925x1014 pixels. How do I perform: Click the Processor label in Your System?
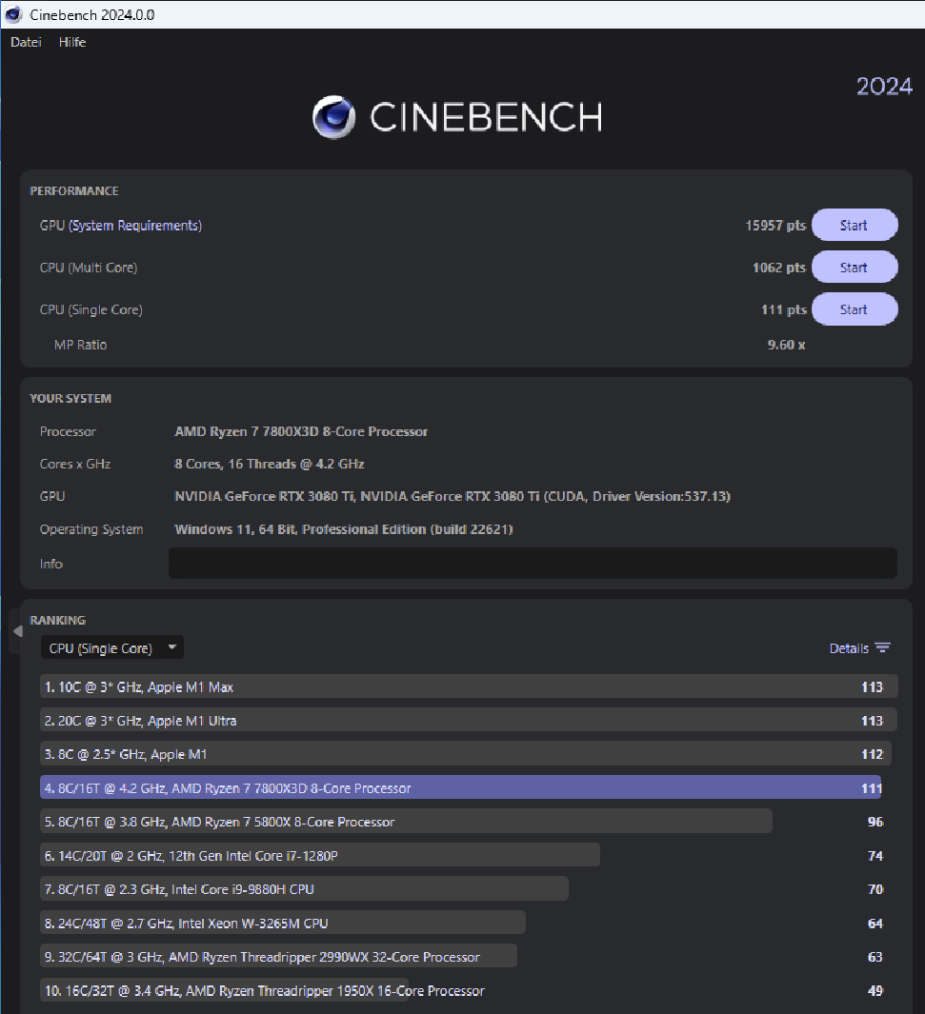coord(68,431)
